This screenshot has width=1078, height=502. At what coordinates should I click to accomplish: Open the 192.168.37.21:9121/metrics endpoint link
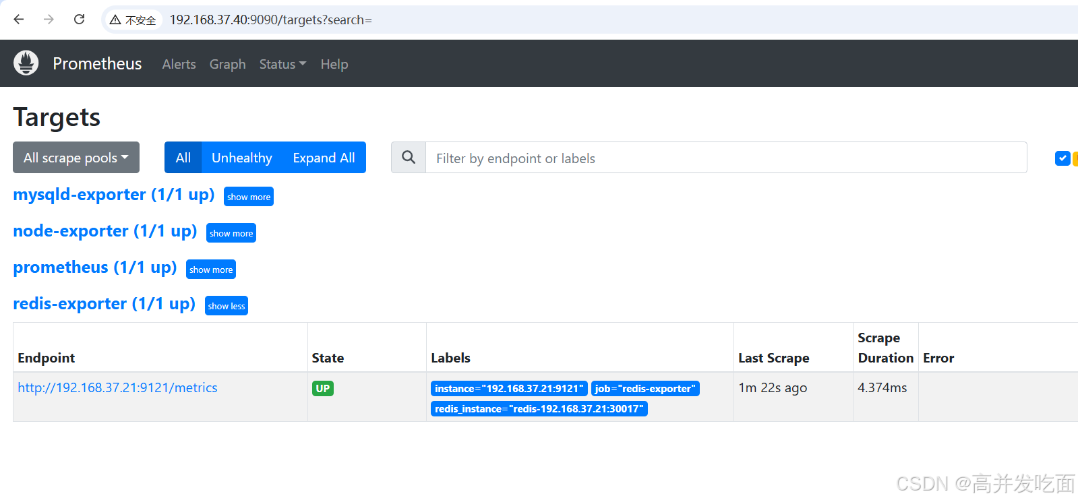click(x=117, y=387)
